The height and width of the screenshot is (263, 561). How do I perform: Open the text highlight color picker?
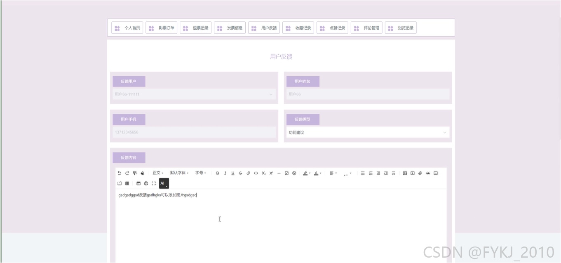pyautogui.click(x=307, y=173)
